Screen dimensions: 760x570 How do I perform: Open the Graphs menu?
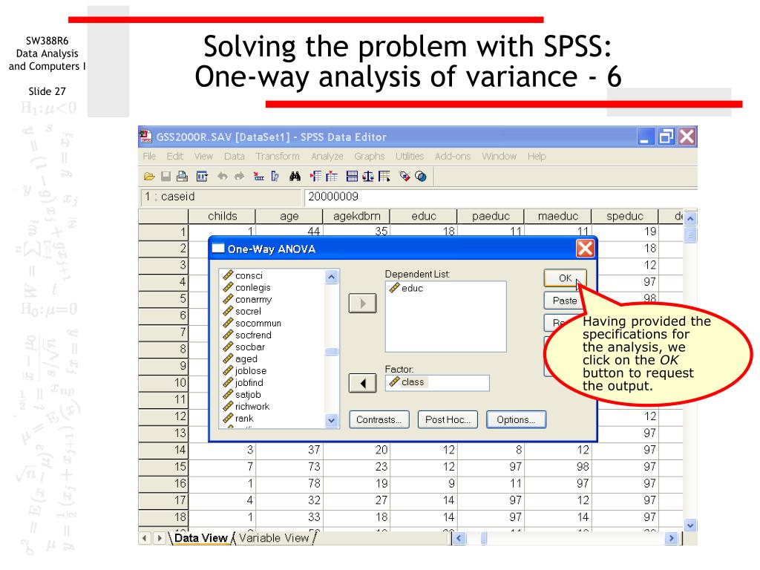370,156
